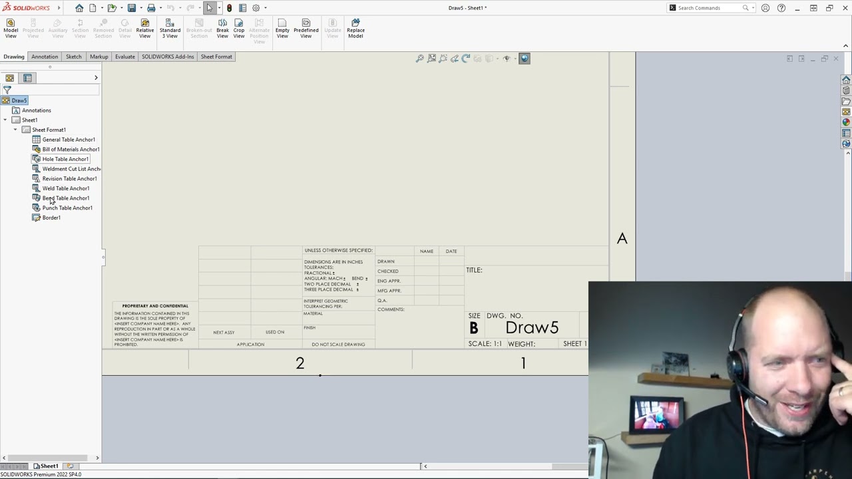The image size is (852, 479).
Task: Switch to the Annotation tab
Action: (45, 57)
